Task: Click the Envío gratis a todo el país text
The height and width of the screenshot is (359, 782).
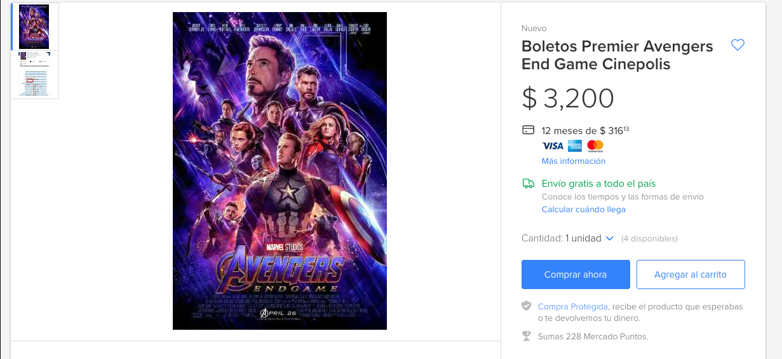Action: point(598,184)
